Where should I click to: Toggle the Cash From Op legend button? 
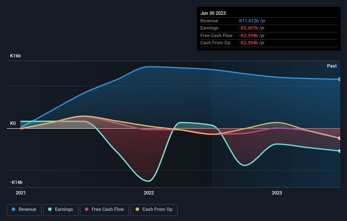pyautogui.click(x=154, y=210)
